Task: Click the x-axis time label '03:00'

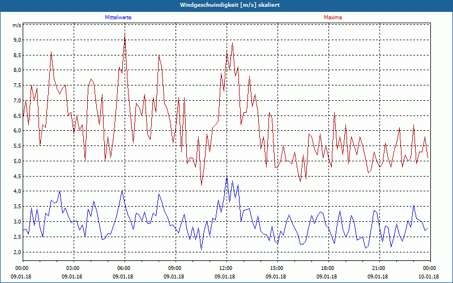Action: [x=74, y=268]
